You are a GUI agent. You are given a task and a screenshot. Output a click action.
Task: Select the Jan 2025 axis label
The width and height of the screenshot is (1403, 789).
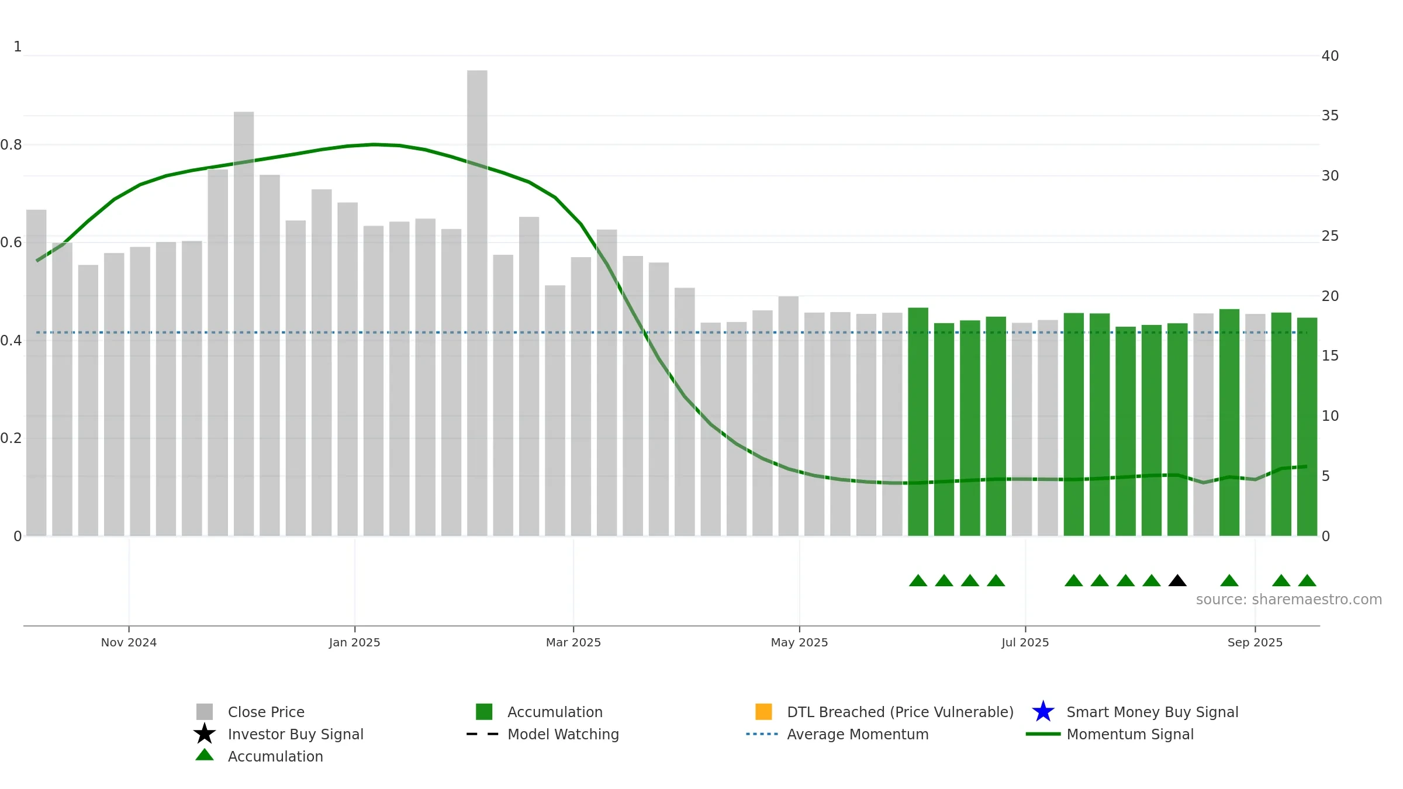[x=354, y=643]
